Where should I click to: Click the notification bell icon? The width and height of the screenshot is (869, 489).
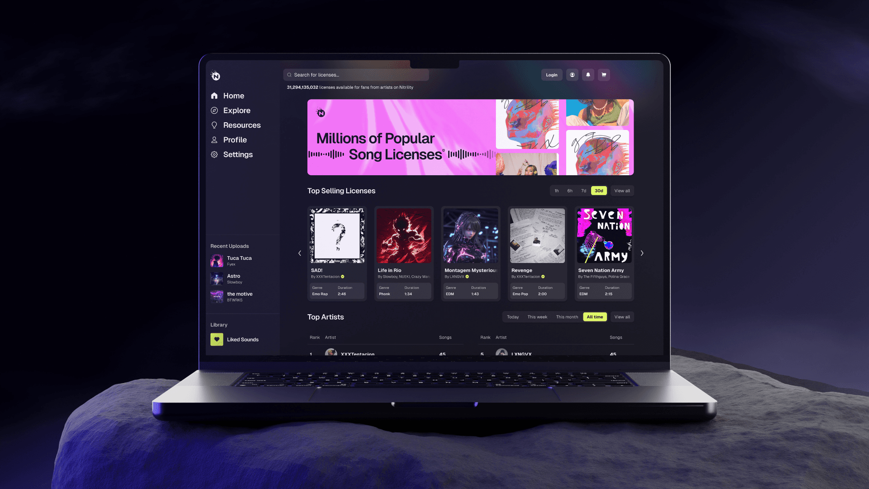588,74
